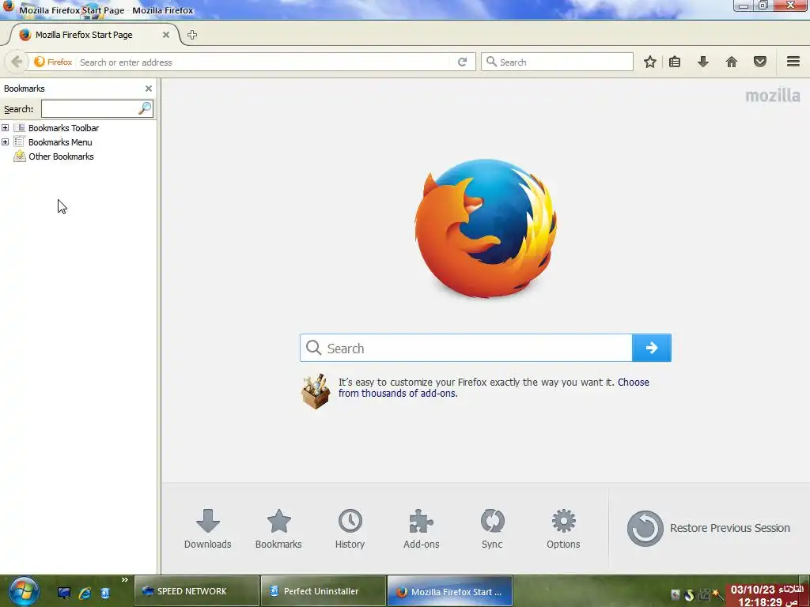Click the toolbar Search box
Screen dimensions: 810x607
557,62
